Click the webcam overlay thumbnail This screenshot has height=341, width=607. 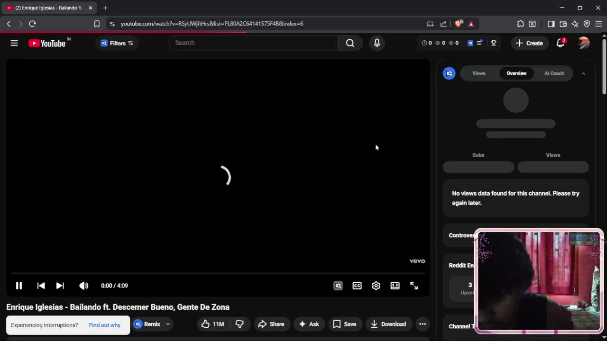click(539, 281)
